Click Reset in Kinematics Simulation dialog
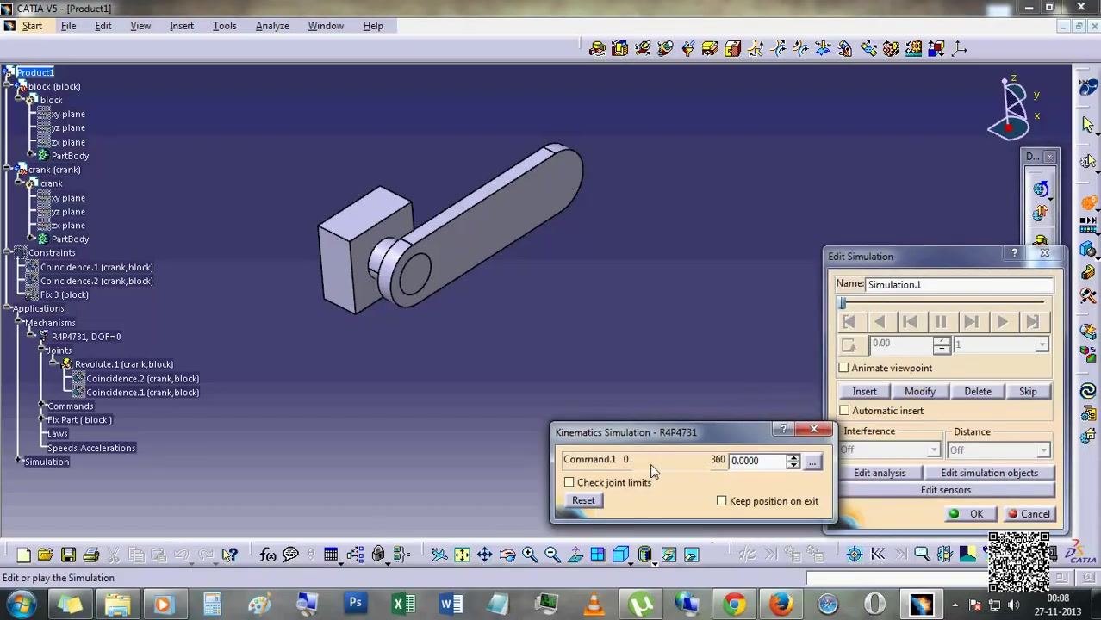 coord(583,500)
